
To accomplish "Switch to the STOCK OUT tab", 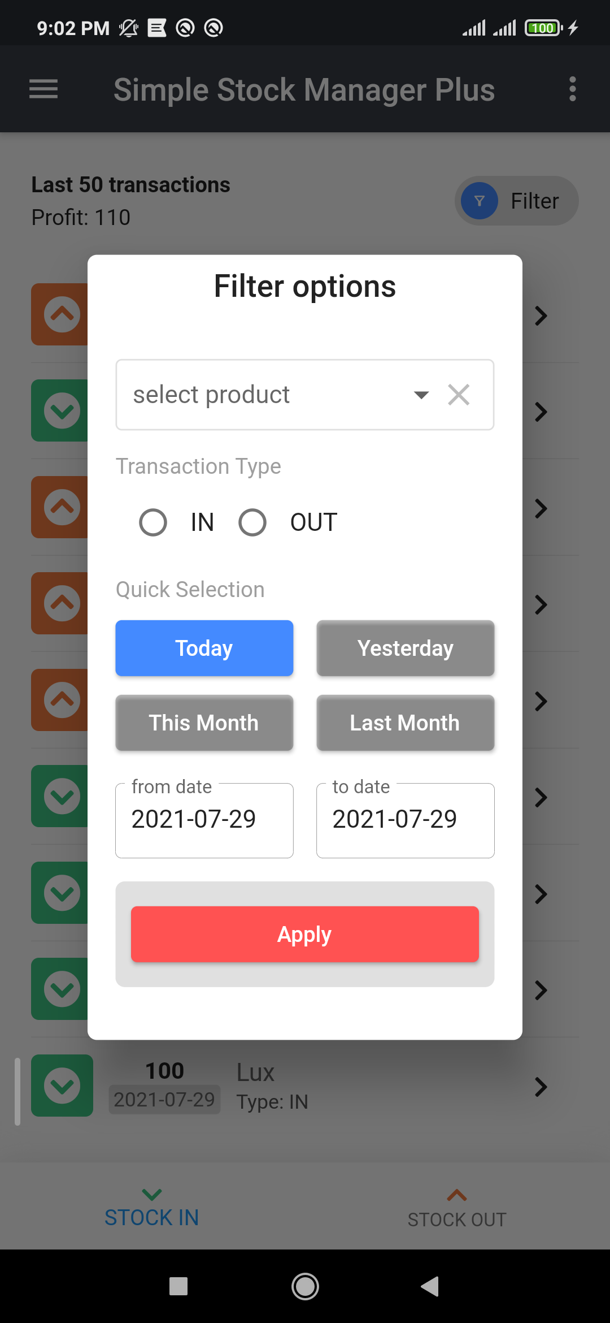I will point(457,1210).
